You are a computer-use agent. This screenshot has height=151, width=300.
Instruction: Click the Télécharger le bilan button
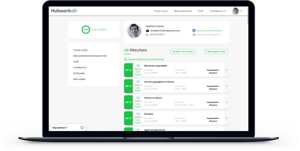(x=216, y=52)
